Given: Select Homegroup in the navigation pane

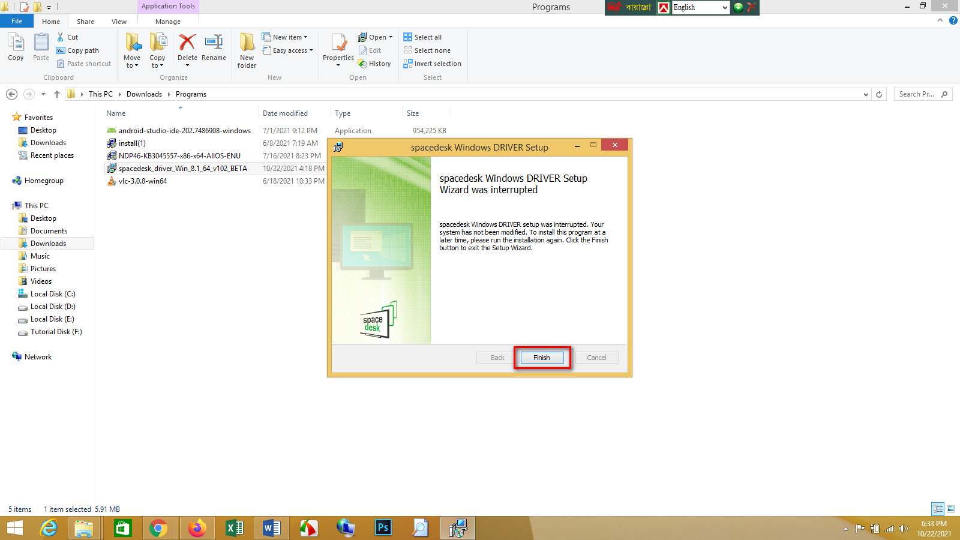Looking at the screenshot, I should click(x=44, y=181).
